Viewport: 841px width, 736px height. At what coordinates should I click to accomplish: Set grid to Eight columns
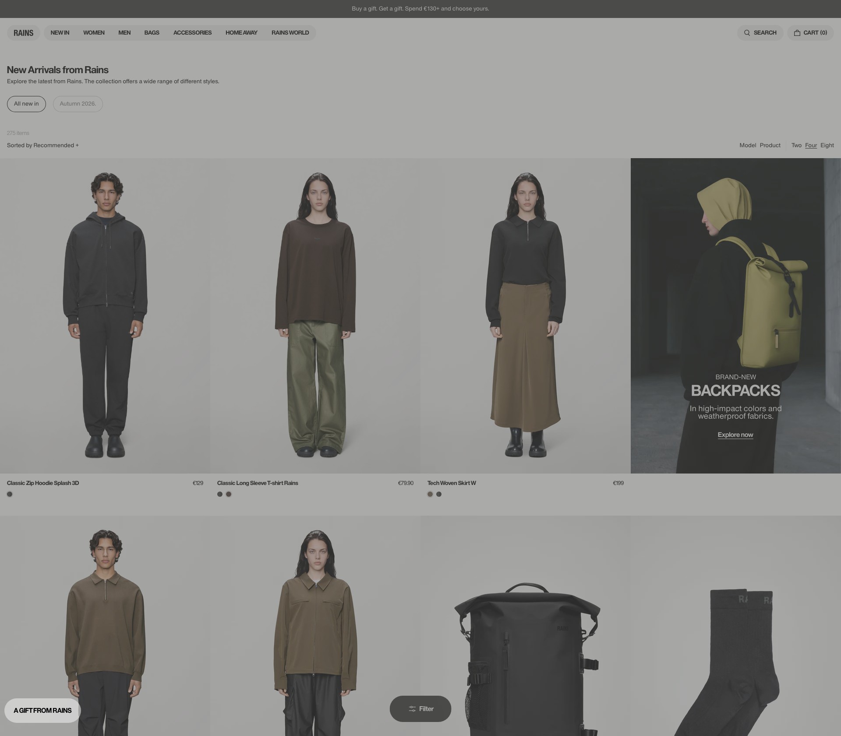(827, 145)
